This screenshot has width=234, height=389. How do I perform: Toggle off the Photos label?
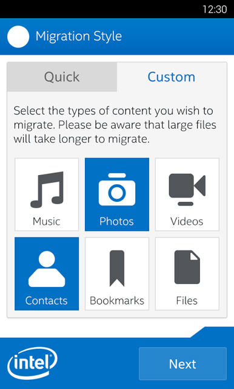pyautogui.click(x=116, y=221)
